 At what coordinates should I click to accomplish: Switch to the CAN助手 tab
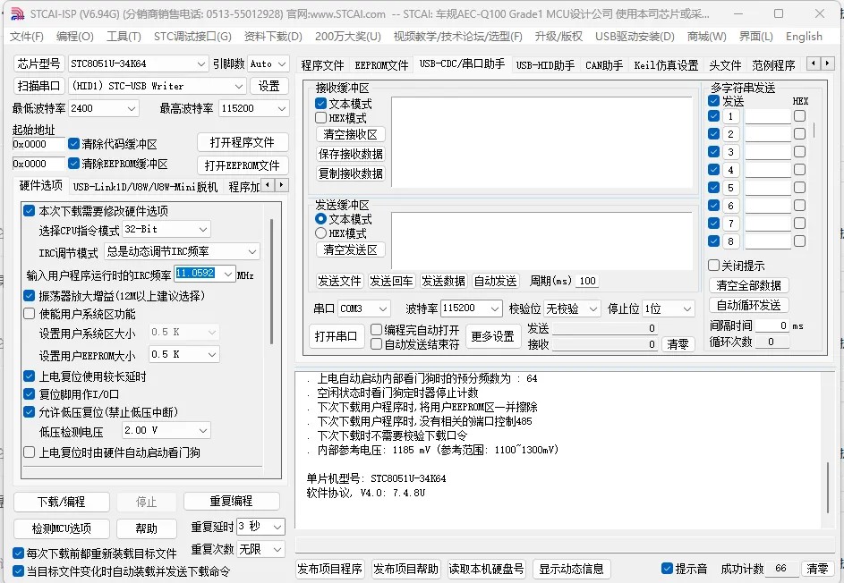[604, 65]
